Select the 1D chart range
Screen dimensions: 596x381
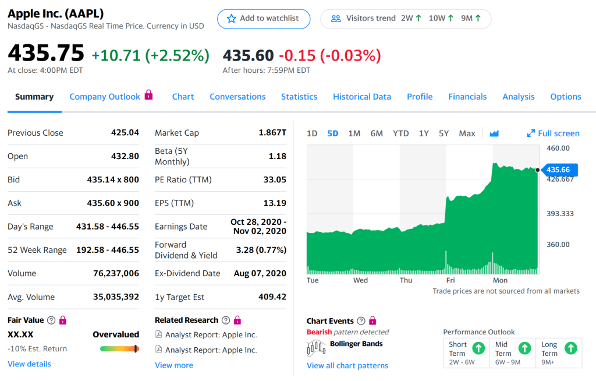(312, 133)
